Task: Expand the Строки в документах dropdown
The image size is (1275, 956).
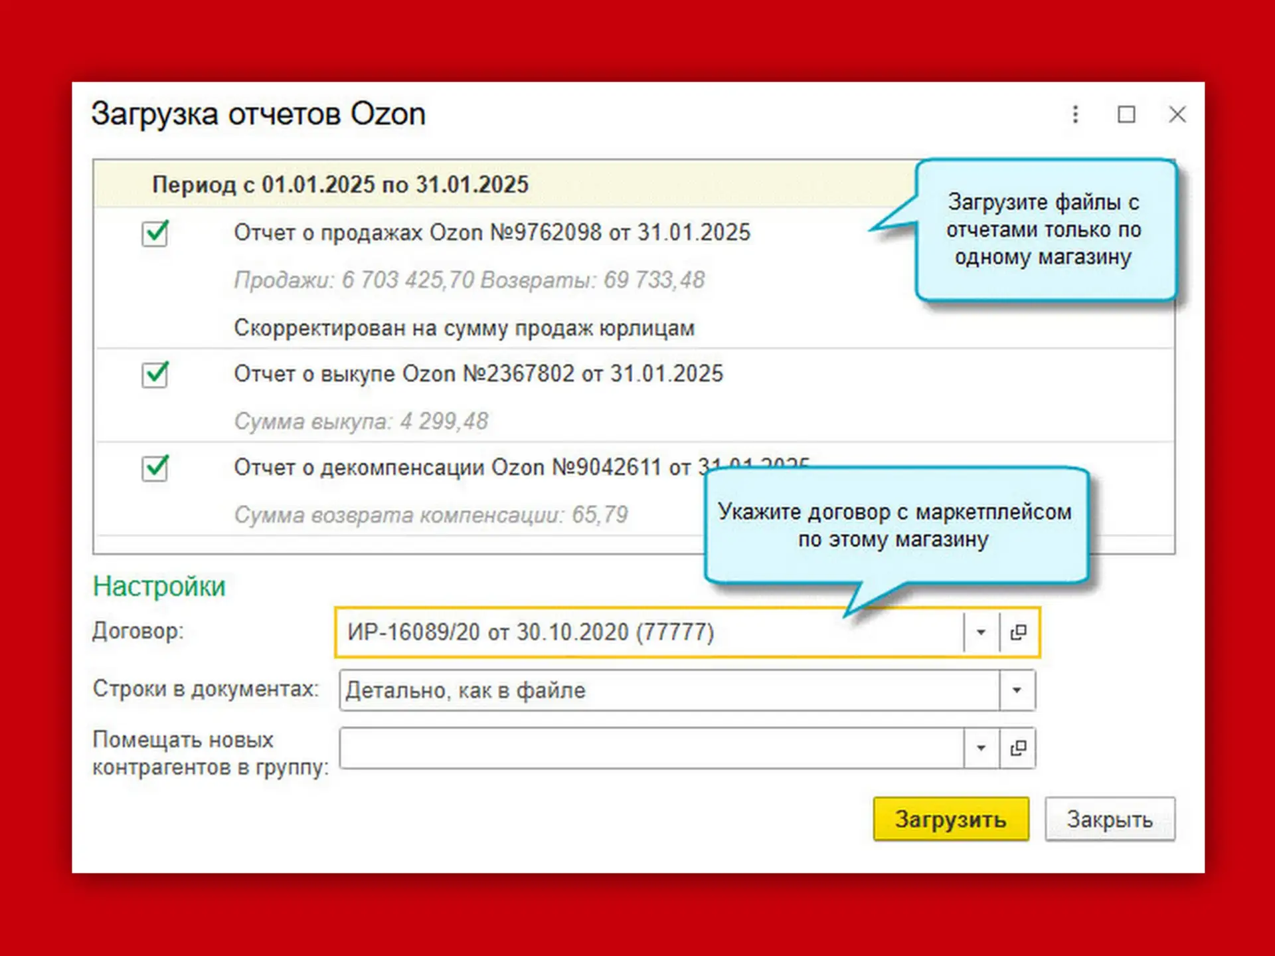Action: click(x=1017, y=690)
